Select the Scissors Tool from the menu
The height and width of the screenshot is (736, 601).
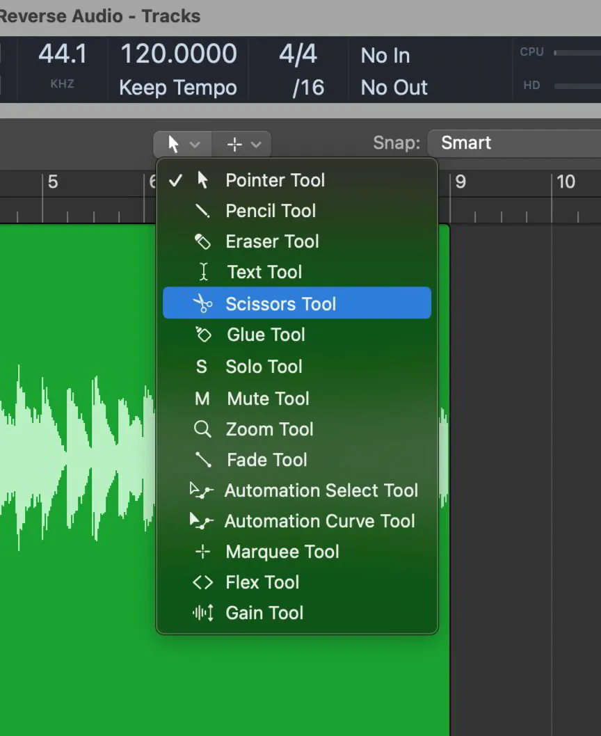(280, 303)
